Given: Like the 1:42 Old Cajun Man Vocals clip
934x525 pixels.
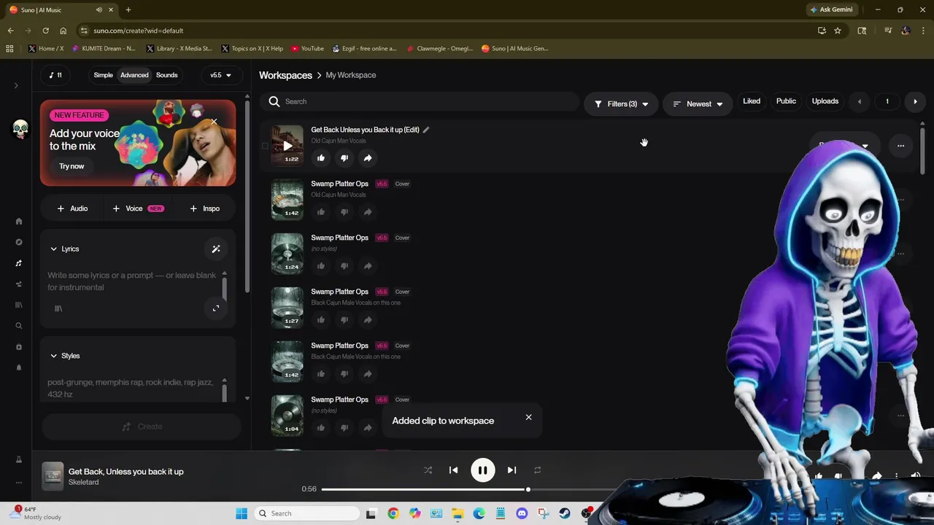Looking at the screenshot, I should [321, 211].
